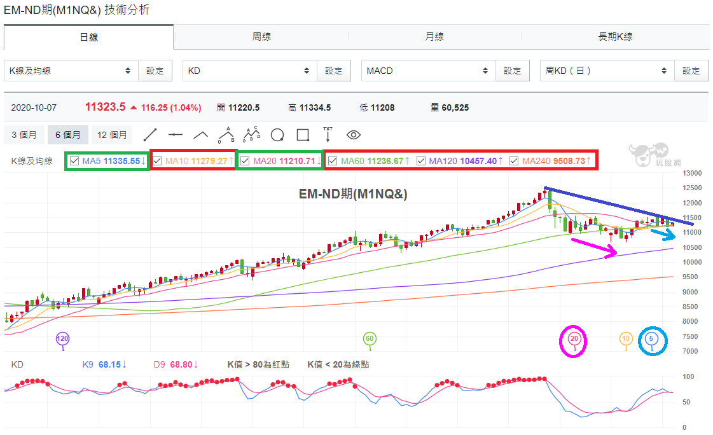Uncheck the MA5 moving average checkbox

74,161
